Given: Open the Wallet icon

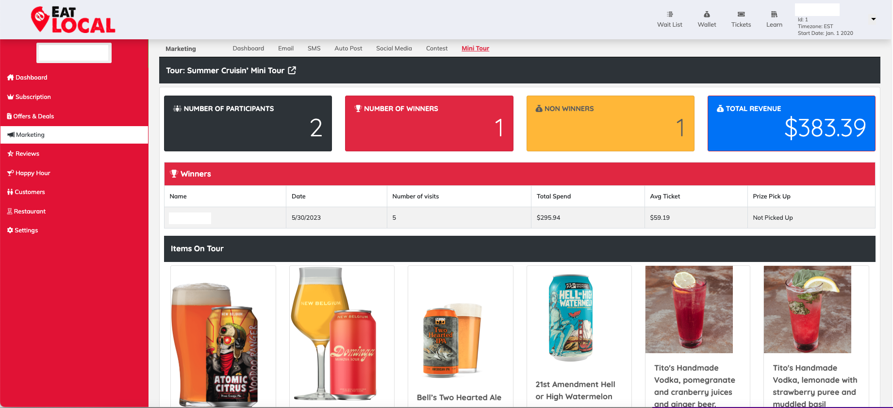Looking at the screenshot, I should point(707,15).
